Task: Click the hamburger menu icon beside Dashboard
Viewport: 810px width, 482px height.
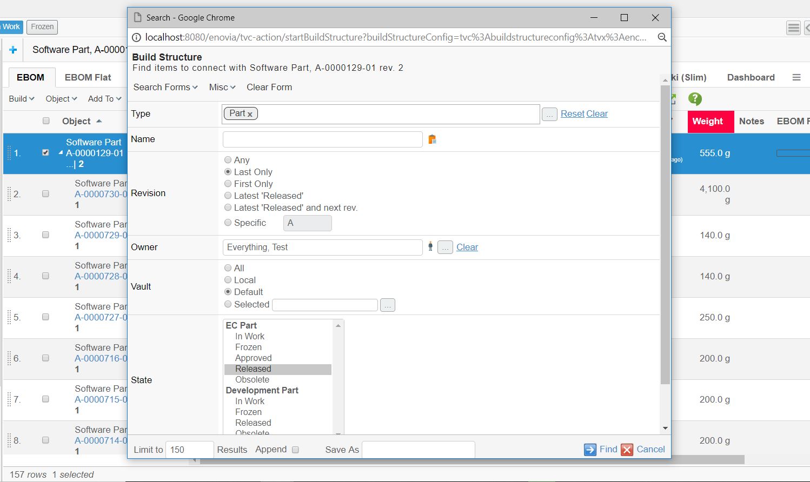Action: (796, 77)
